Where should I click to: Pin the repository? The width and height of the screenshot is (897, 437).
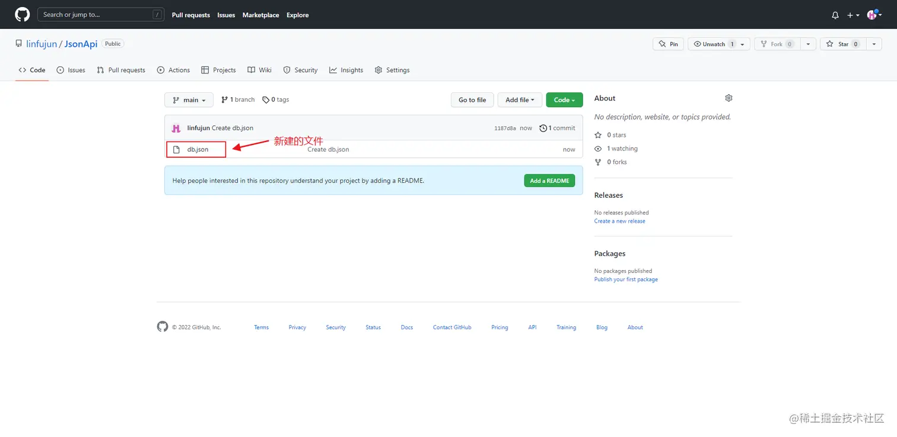point(668,43)
